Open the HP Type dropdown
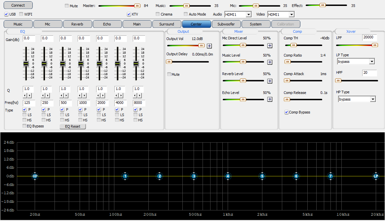 (x=373, y=99)
